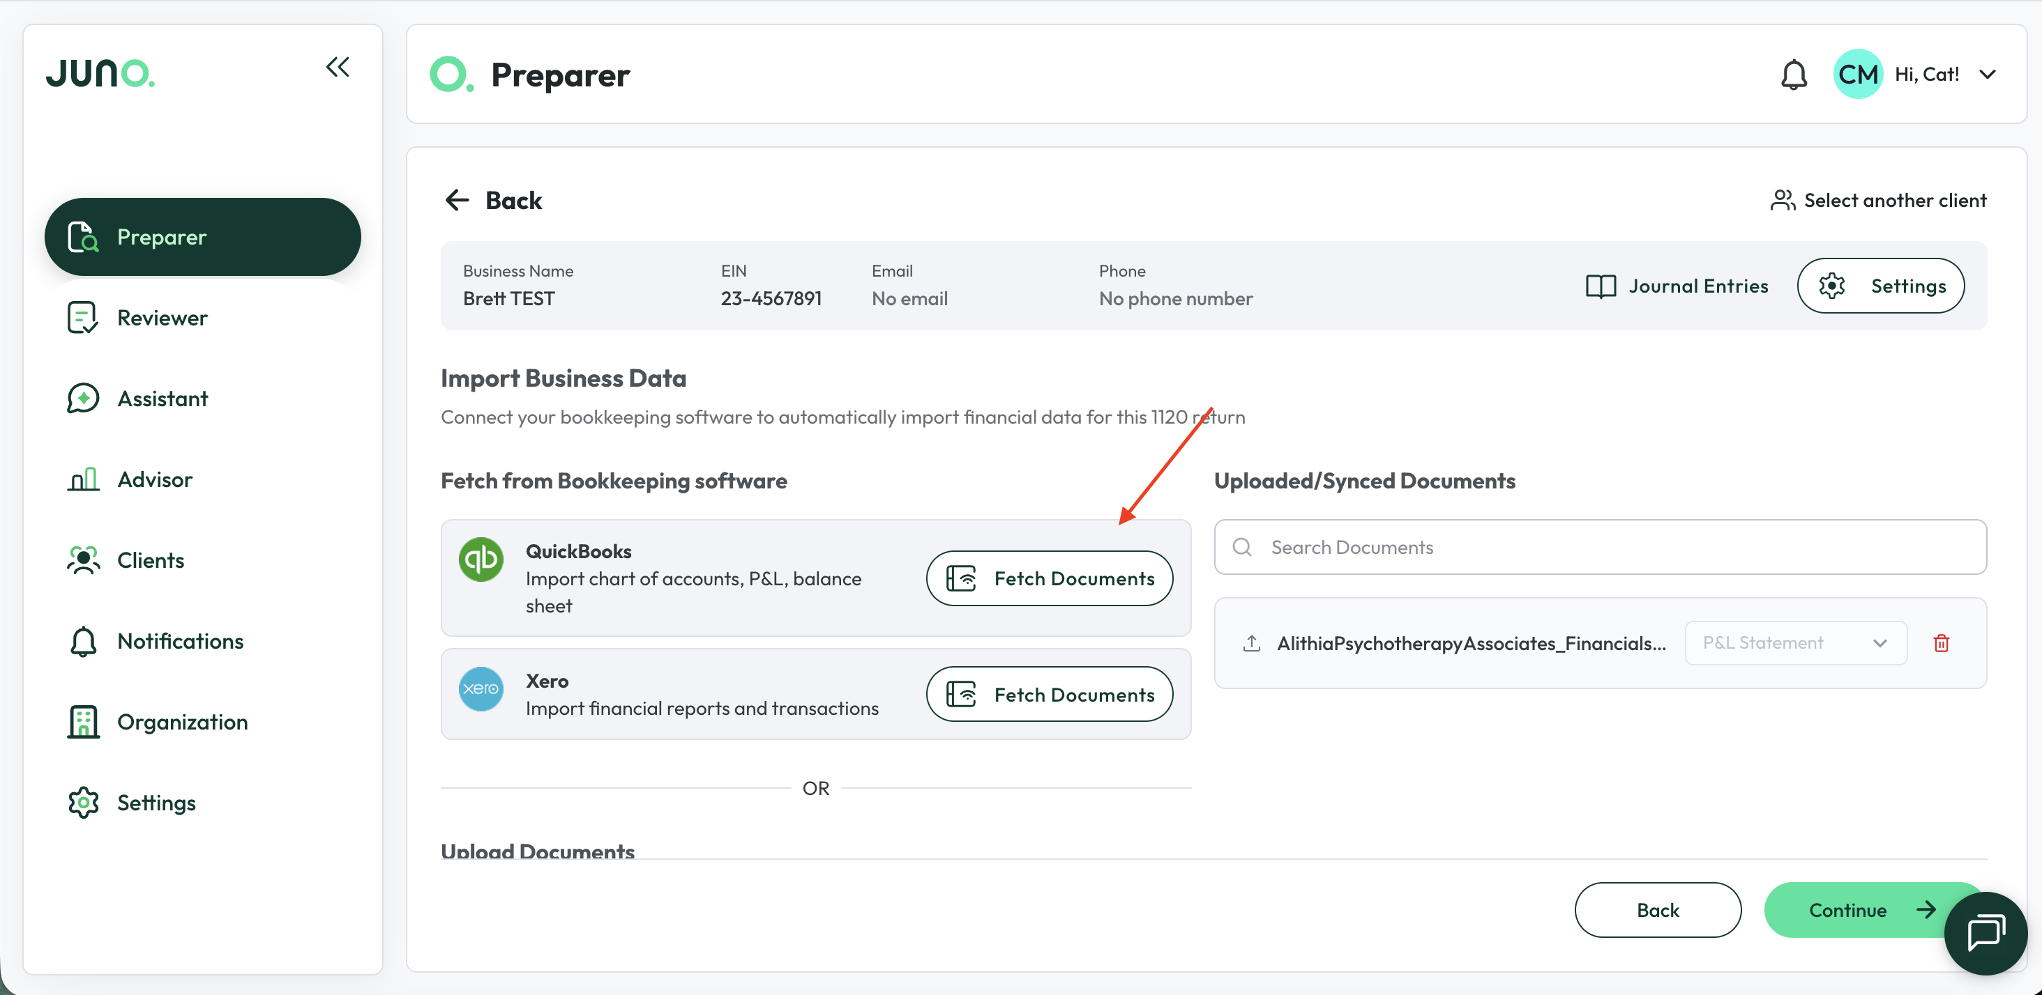The height and width of the screenshot is (995, 2042).
Task: Focus the Search Documents field
Action: (x=1601, y=548)
